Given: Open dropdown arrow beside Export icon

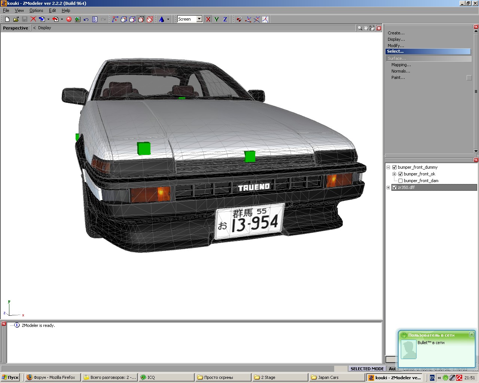Looking at the screenshot, I should tap(62, 19).
